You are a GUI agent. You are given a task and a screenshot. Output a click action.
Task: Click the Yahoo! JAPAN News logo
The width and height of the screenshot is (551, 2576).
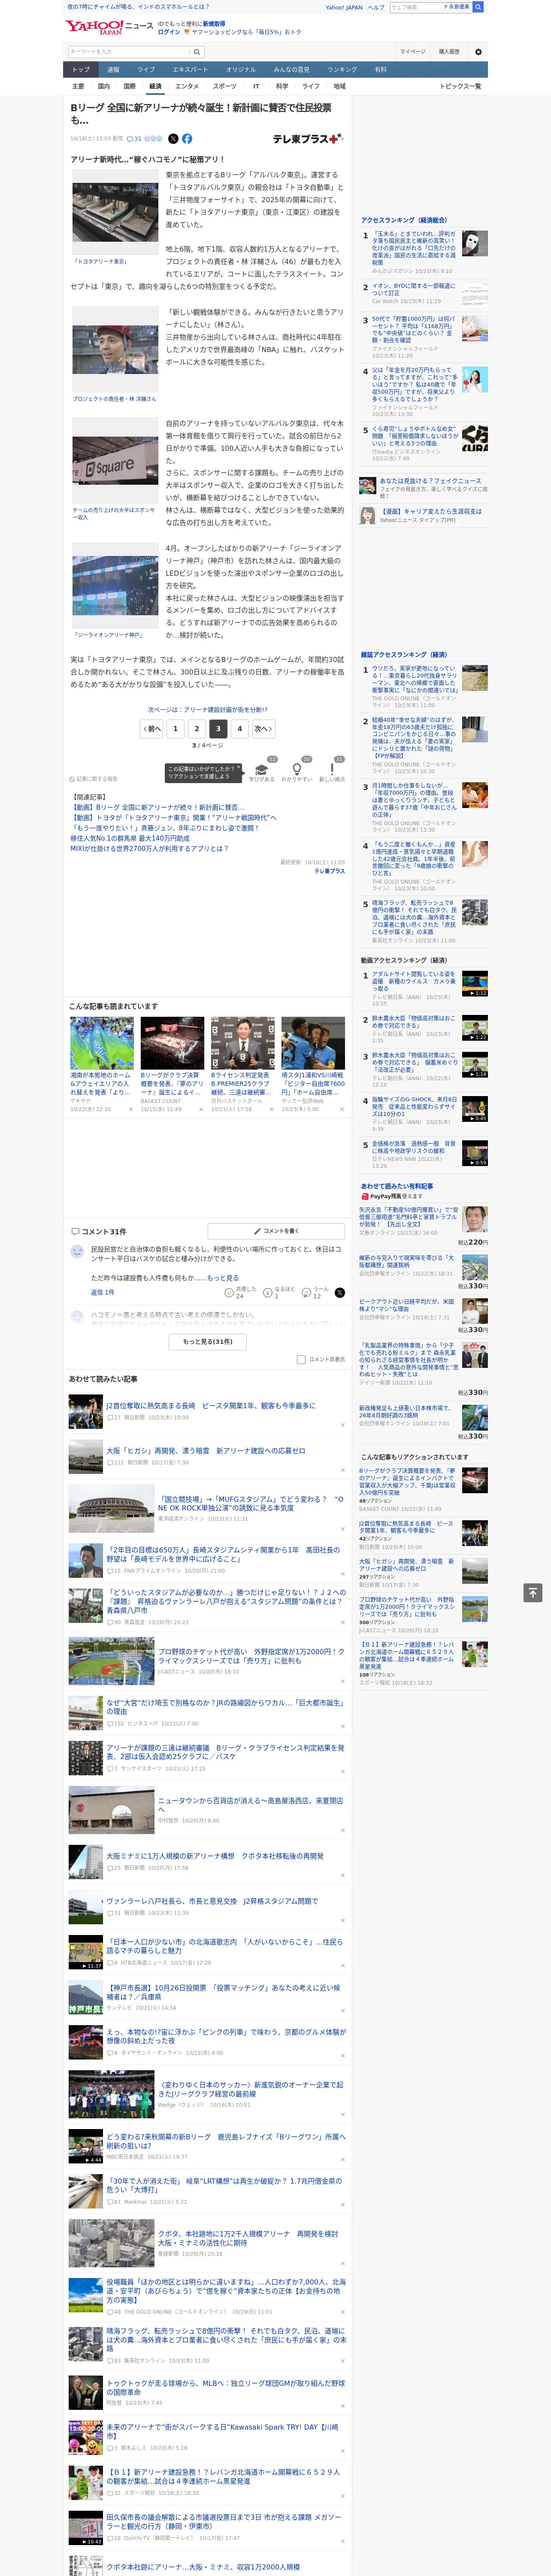pyautogui.click(x=109, y=27)
